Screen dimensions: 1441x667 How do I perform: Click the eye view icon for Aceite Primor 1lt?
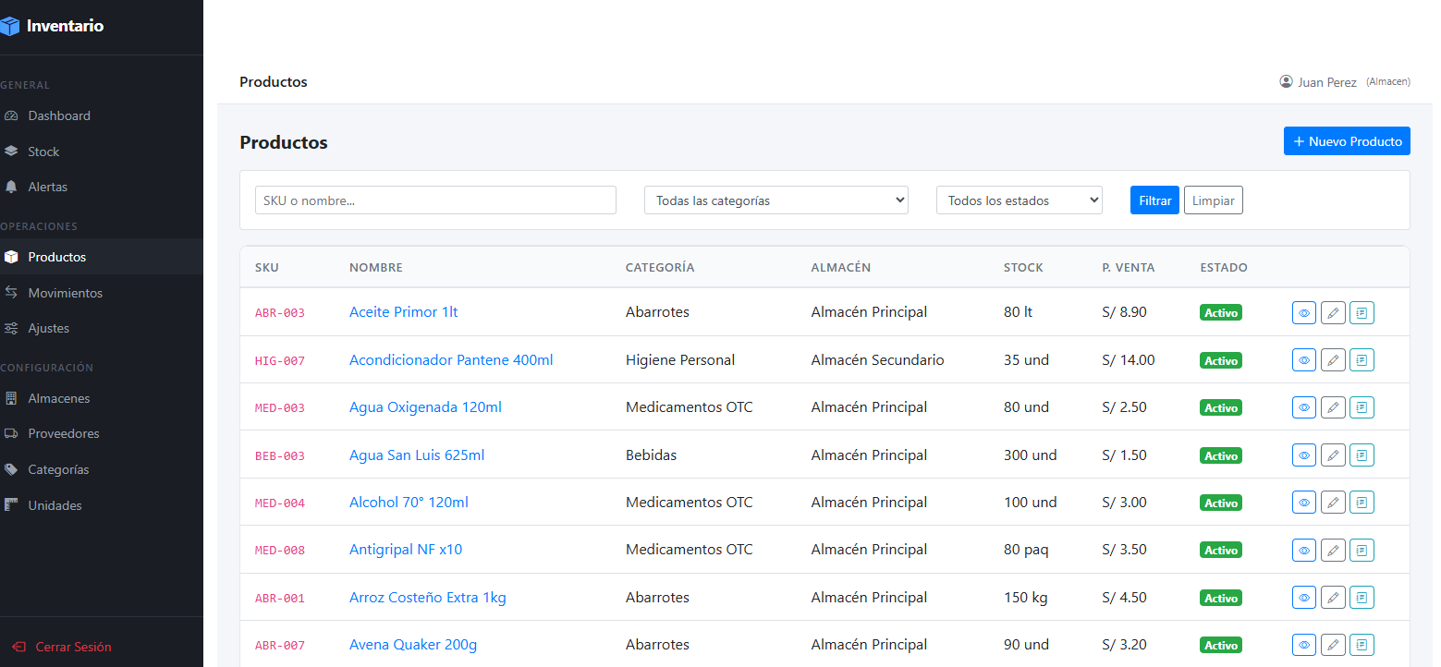[1303, 313]
